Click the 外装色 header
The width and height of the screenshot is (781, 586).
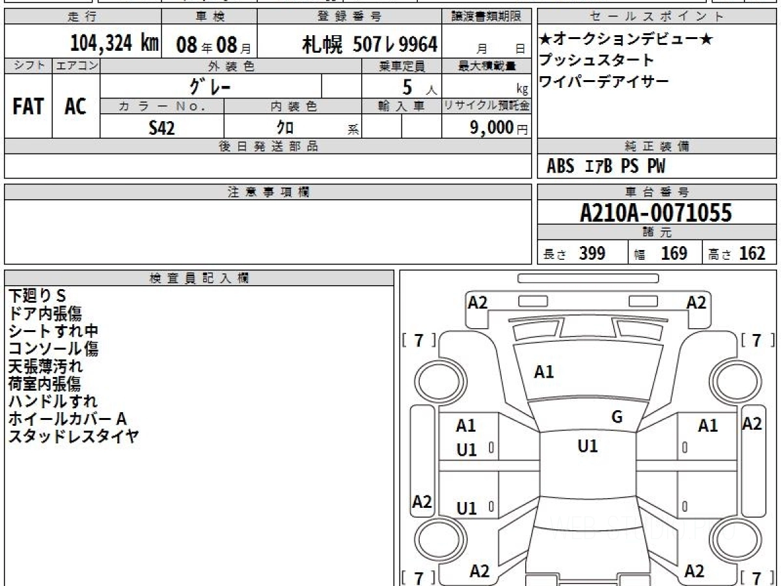tap(230, 66)
